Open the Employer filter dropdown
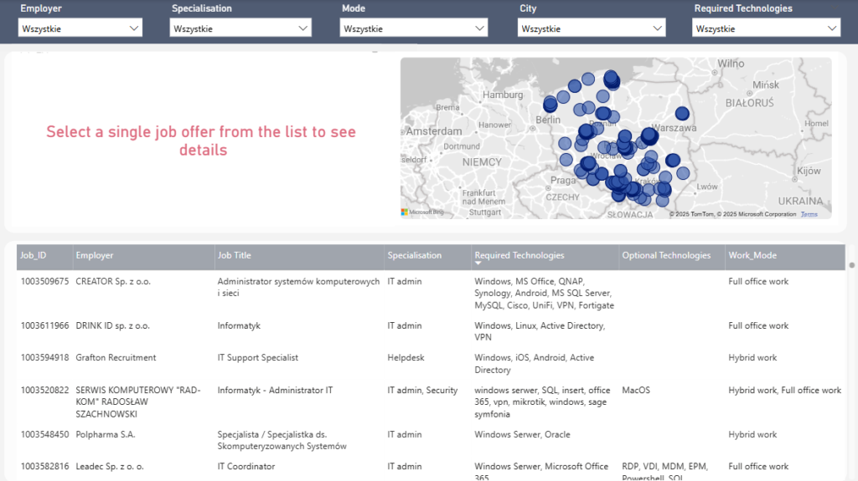The height and width of the screenshot is (481, 858). [80, 28]
